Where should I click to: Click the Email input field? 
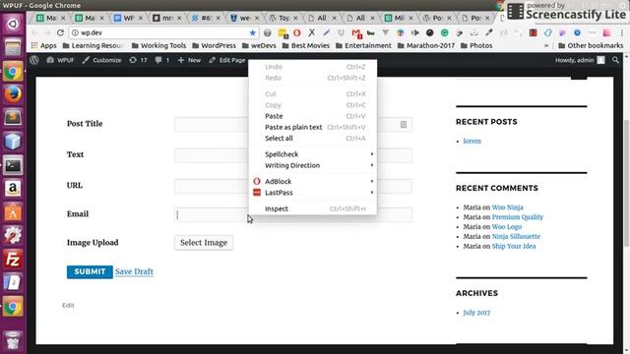[x=293, y=214]
